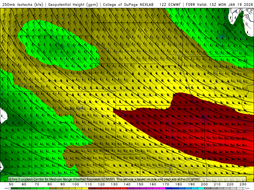The height and width of the screenshot is (190, 254).
Task: Click the legend value 100
Action: click(x=76, y=184)
